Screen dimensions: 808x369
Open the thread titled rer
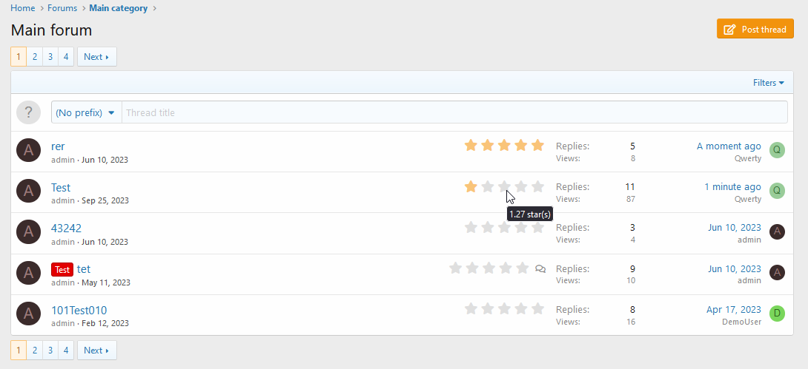pos(58,146)
